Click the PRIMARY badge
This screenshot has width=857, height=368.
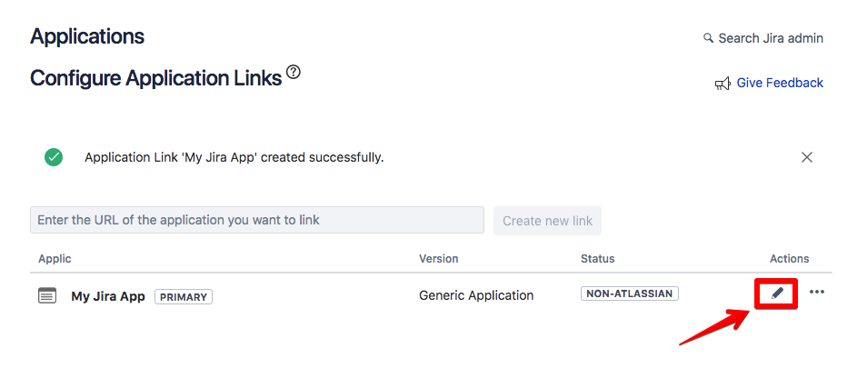tap(183, 296)
